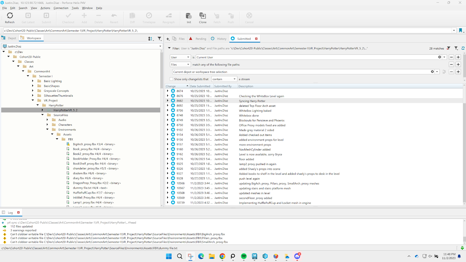466x262 pixels.
Task: Select the floor added changelist row
Action: pyautogui.click(x=314, y=159)
